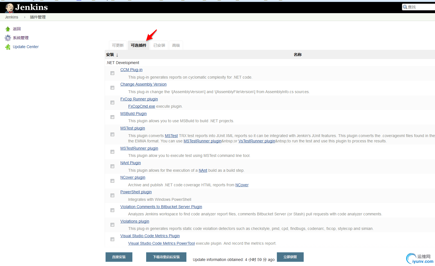Open the CCM Plug-in link

click(x=131, y=70)
